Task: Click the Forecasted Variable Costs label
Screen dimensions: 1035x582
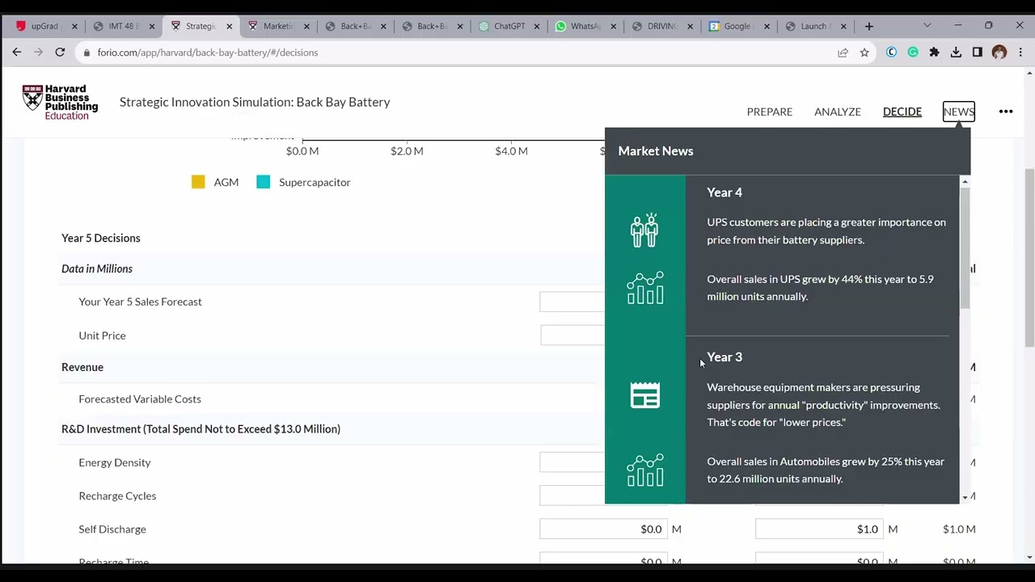Action: 140,399
